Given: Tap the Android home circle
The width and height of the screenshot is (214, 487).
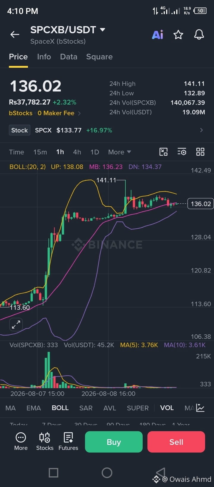Looking at the screenshot, I should pyautogui.click(x=107, y=472).
